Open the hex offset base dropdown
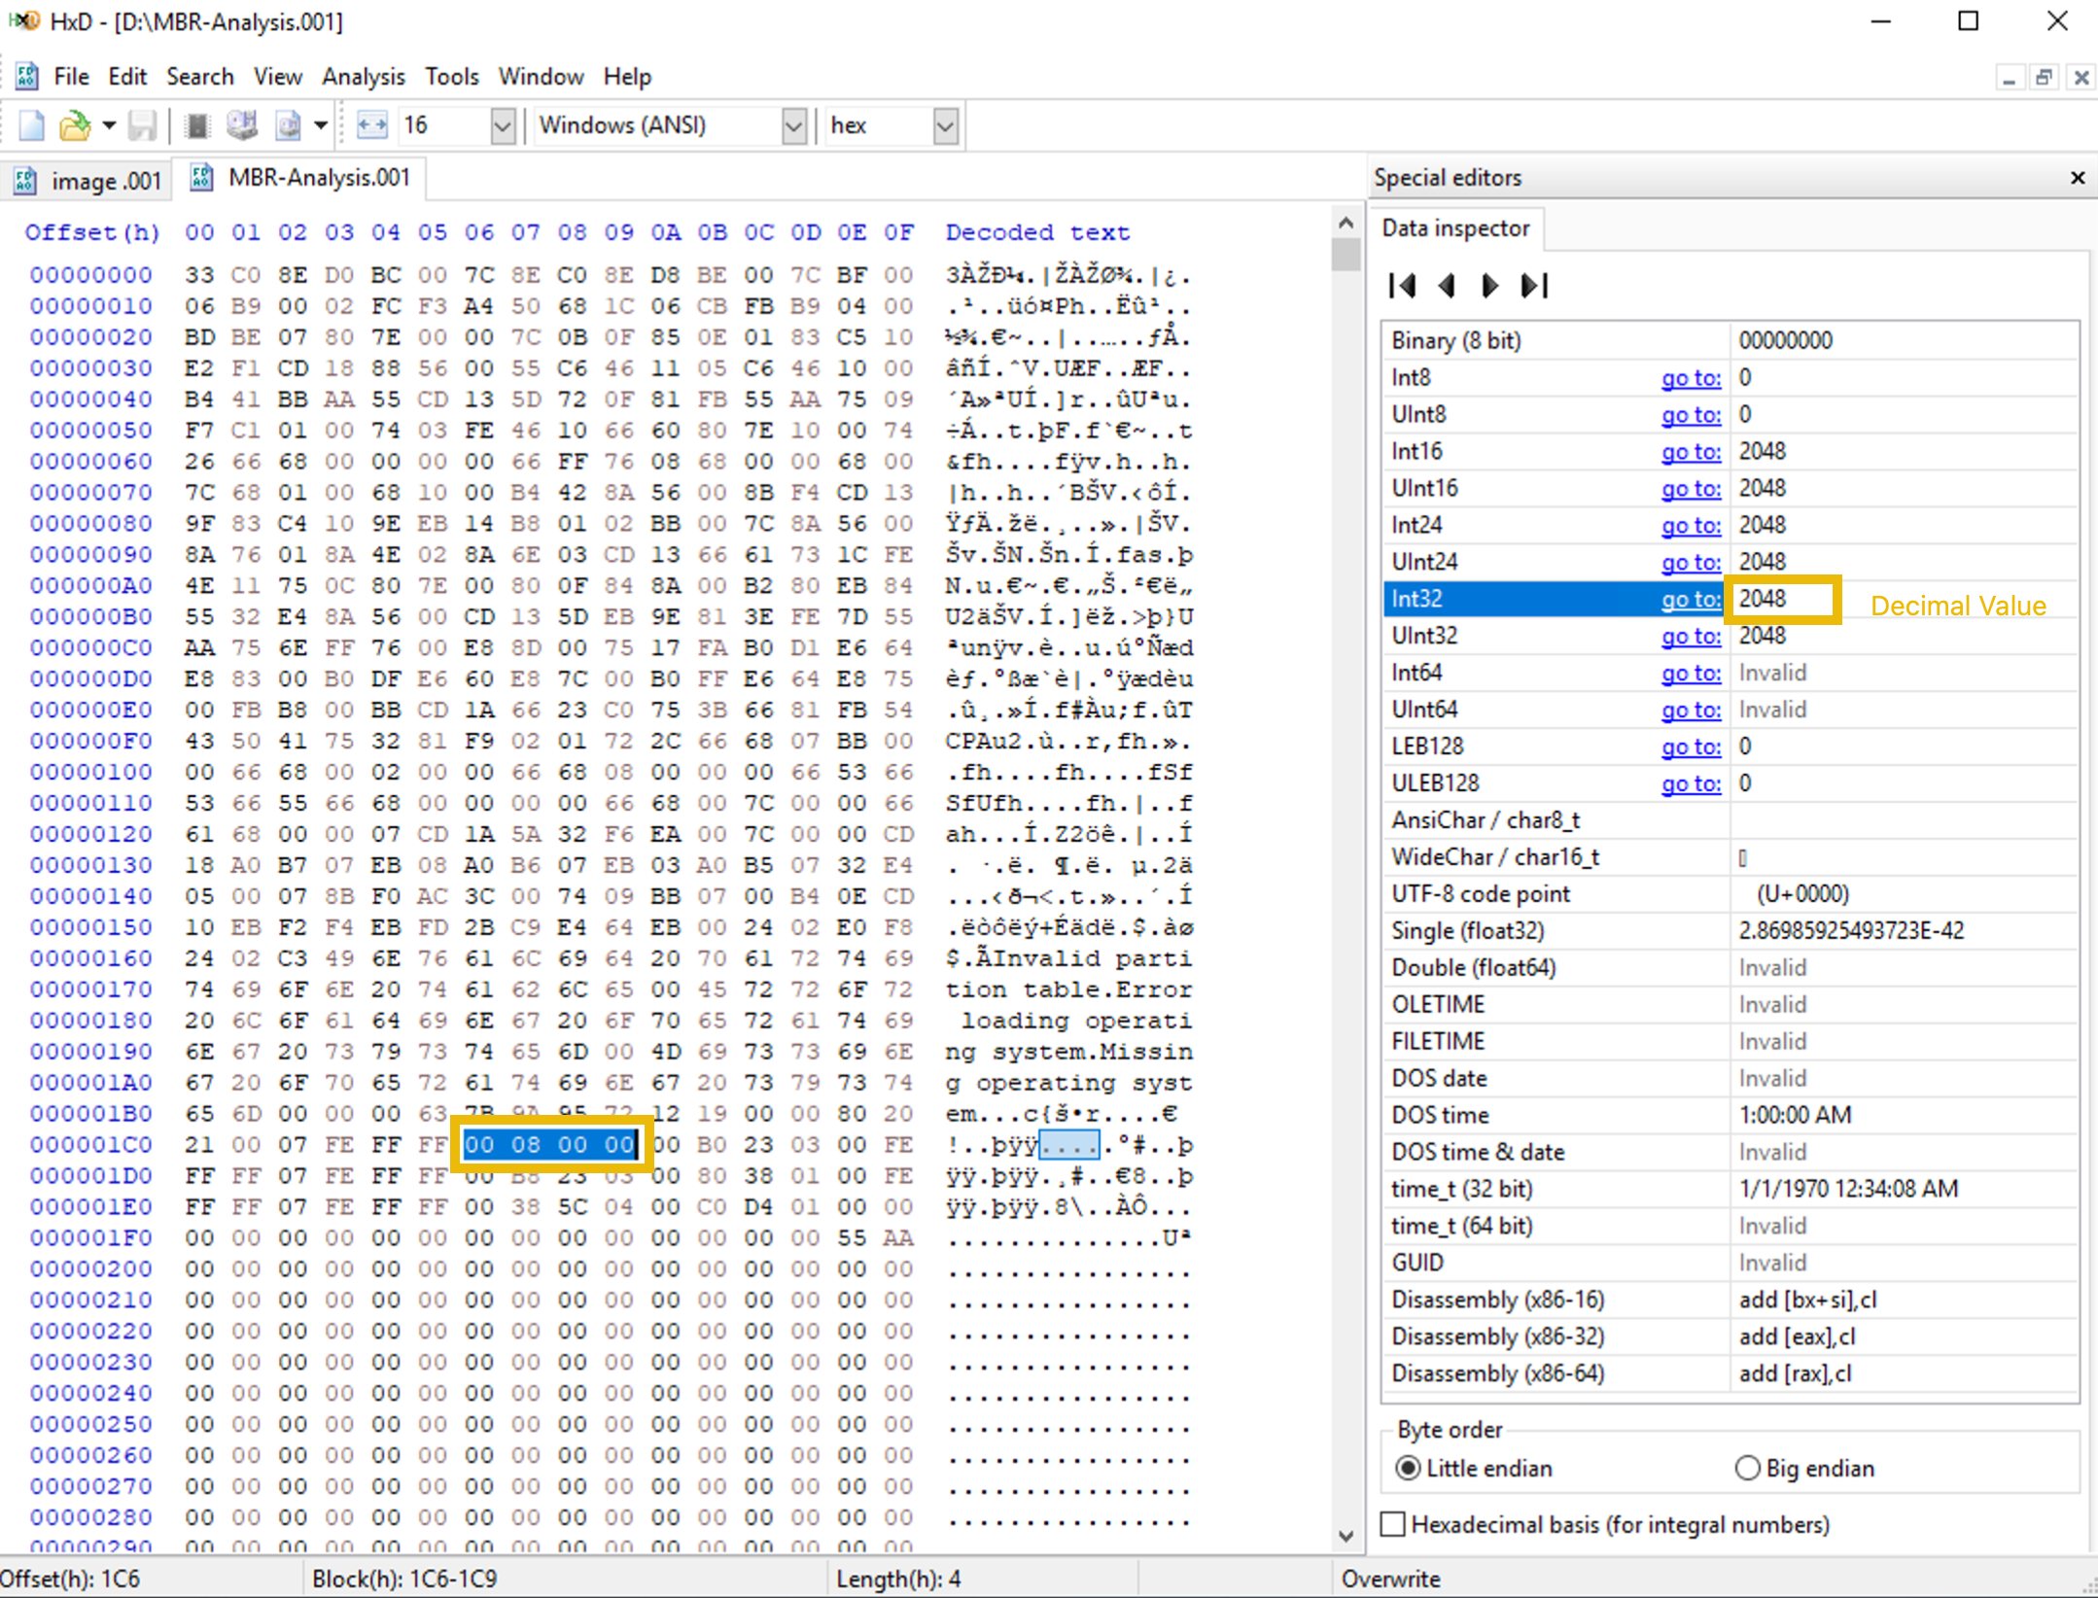 [945, 125]
